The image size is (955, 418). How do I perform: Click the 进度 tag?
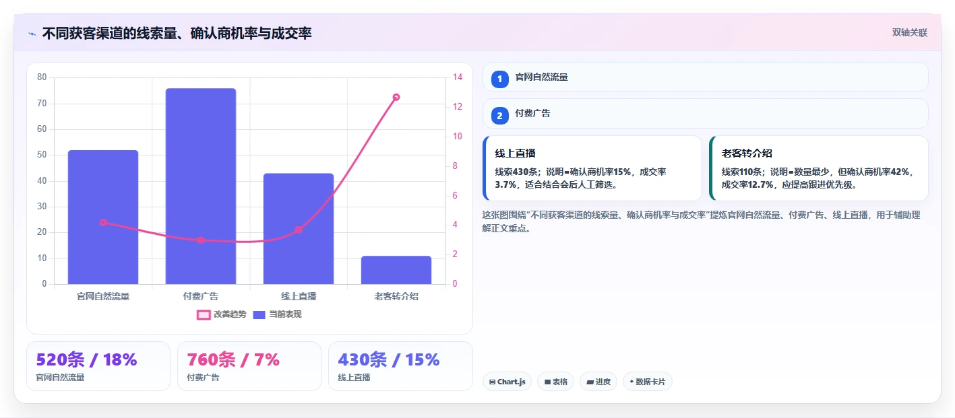[x=598, y=382]
